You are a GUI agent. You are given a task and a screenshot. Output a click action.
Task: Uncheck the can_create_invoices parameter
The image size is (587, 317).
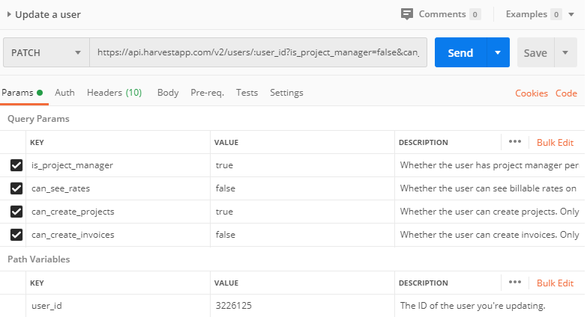[16, 235]
